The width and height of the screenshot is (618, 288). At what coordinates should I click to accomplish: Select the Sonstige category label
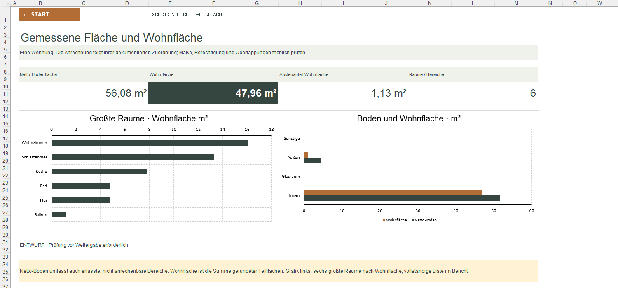[292, 139]
